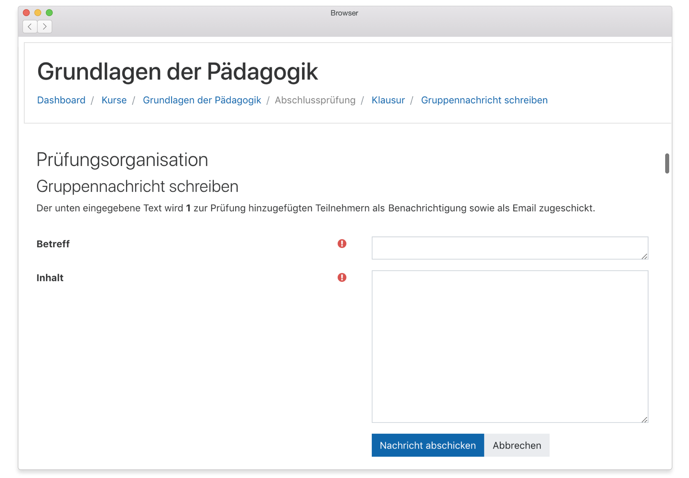The width and height of the screenshot is (689, 478).
Task: Open the Gruppennachricht schreiben breadcrumb link
Action: pos(484,100)
